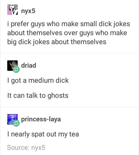
Task: Click the line starting "i prefer guys who"
Action: 69,24
